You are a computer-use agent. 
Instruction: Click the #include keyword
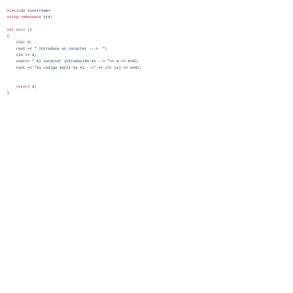(16, 11)
